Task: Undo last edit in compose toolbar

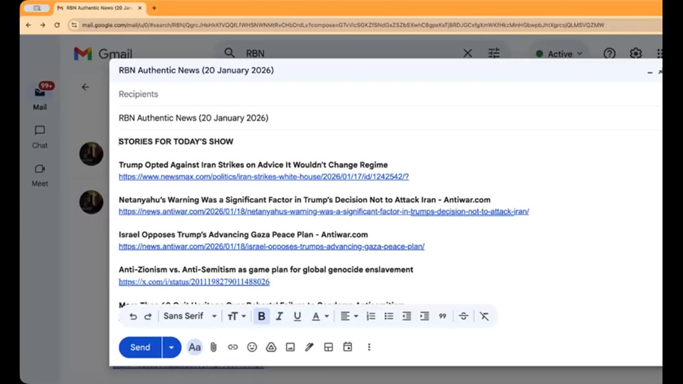Action: coord(133,316)
